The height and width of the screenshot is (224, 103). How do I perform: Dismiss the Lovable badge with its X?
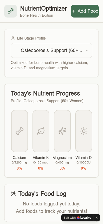tap(97, 218)
